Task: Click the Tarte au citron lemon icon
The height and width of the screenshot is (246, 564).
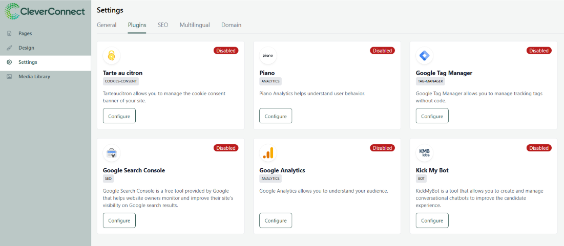Action: point(112,56)
